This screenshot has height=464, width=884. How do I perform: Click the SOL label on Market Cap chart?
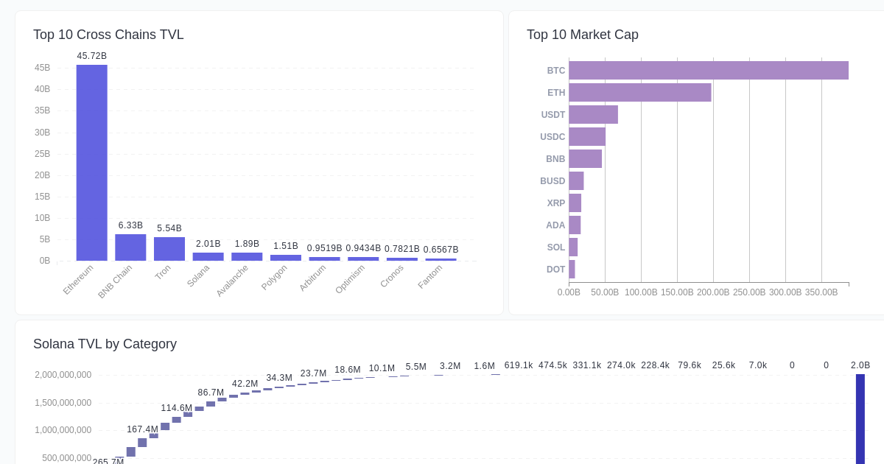click(555, 247)
